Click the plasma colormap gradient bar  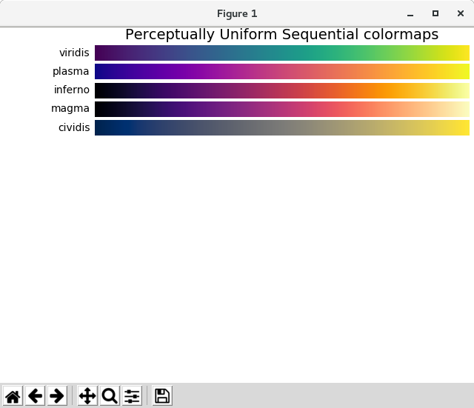282,71
